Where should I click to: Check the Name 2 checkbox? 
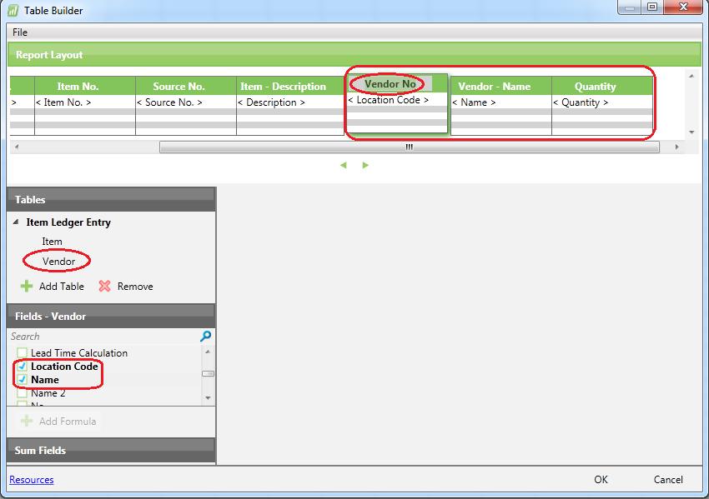point(22,393)
